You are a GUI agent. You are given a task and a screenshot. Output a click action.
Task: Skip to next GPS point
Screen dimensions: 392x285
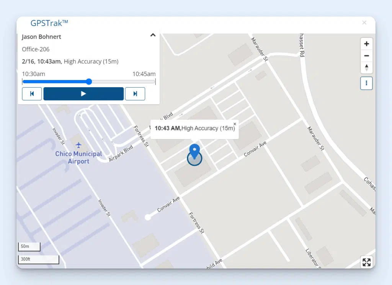click(135, 94)
